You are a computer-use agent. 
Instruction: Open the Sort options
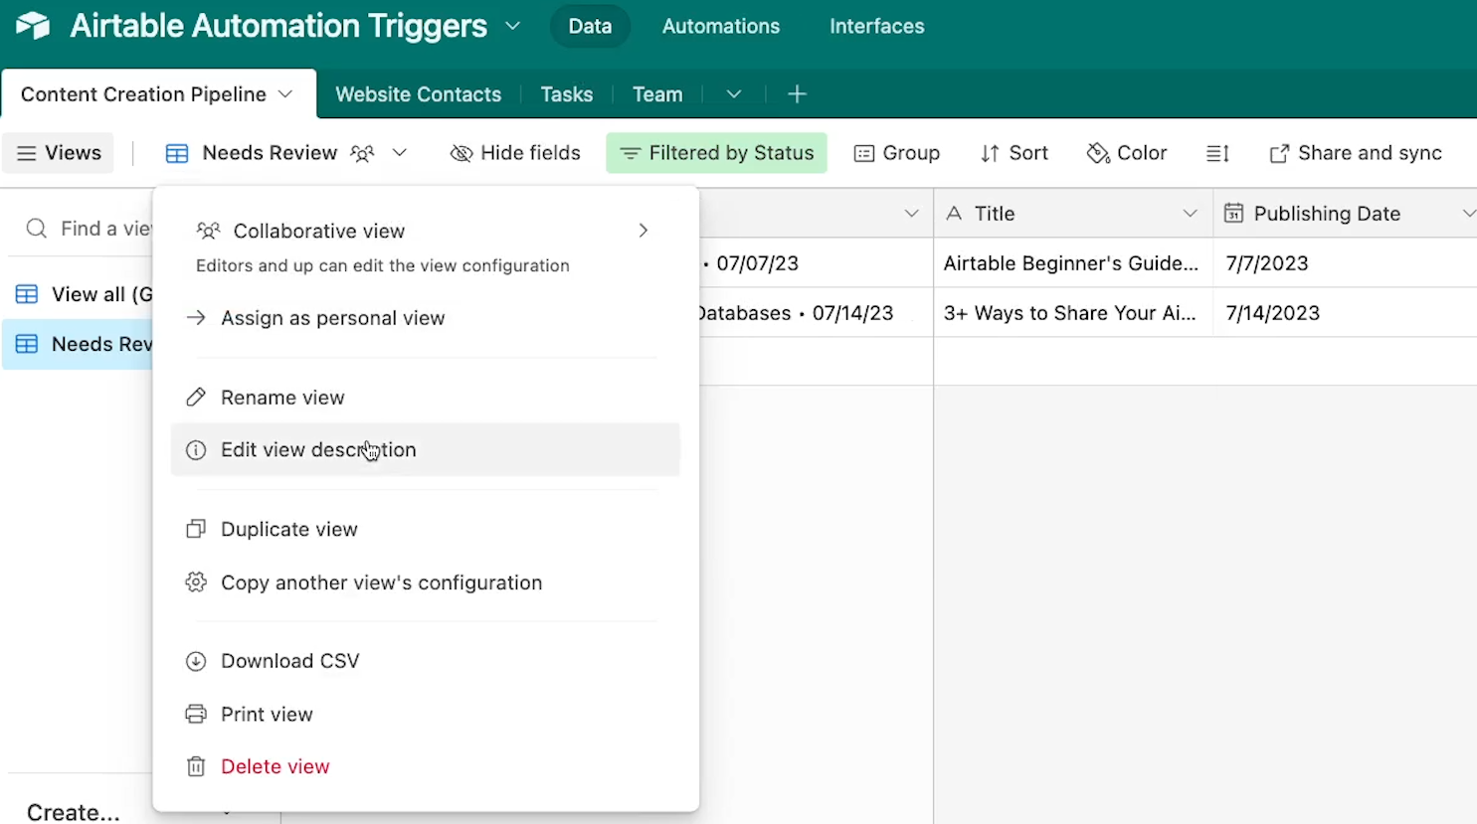1015,153
